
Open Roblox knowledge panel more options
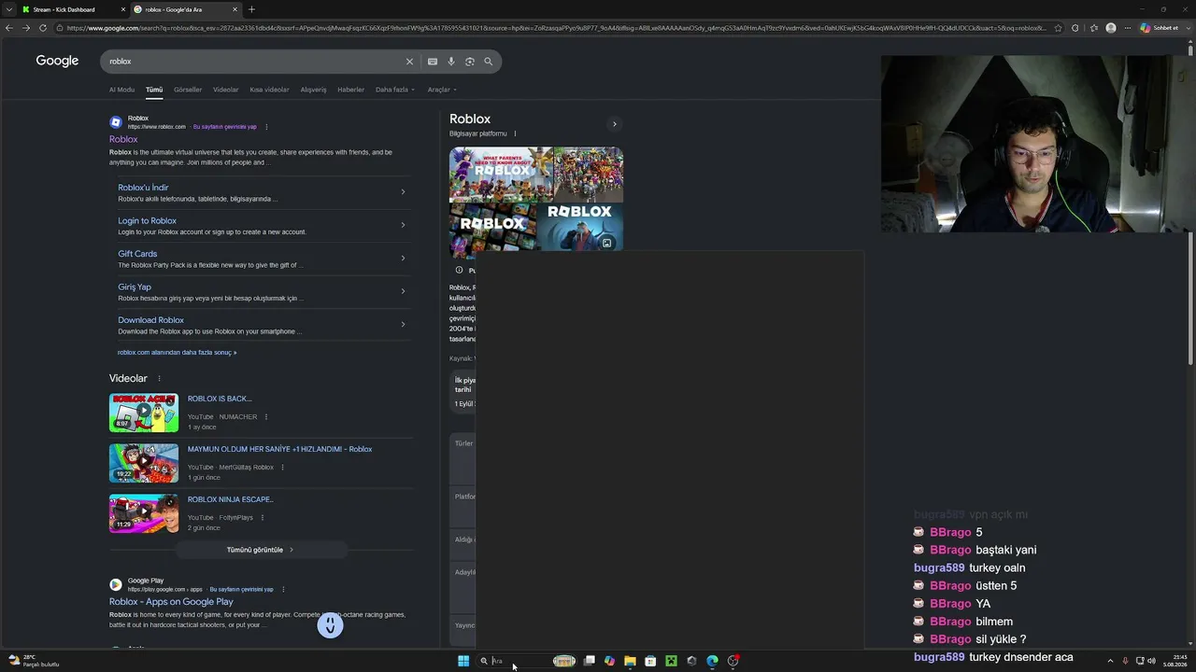[515, 133]
